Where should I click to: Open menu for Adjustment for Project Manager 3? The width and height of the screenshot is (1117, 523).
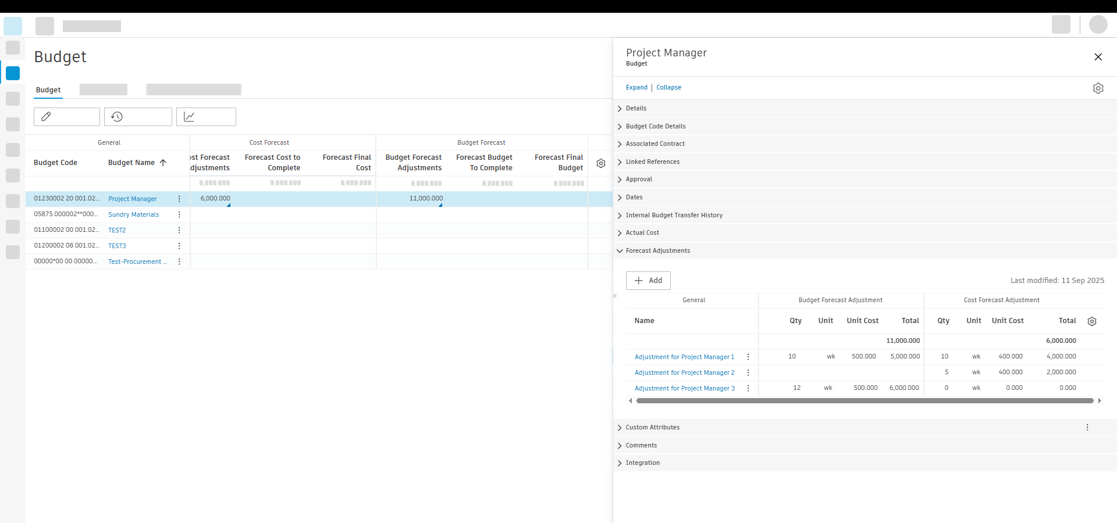click(x=748, y=388)
